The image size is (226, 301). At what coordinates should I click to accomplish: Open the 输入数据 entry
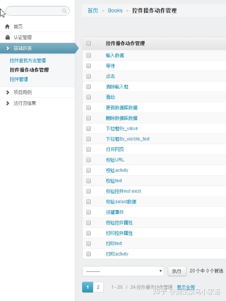[x=115, y=55]
